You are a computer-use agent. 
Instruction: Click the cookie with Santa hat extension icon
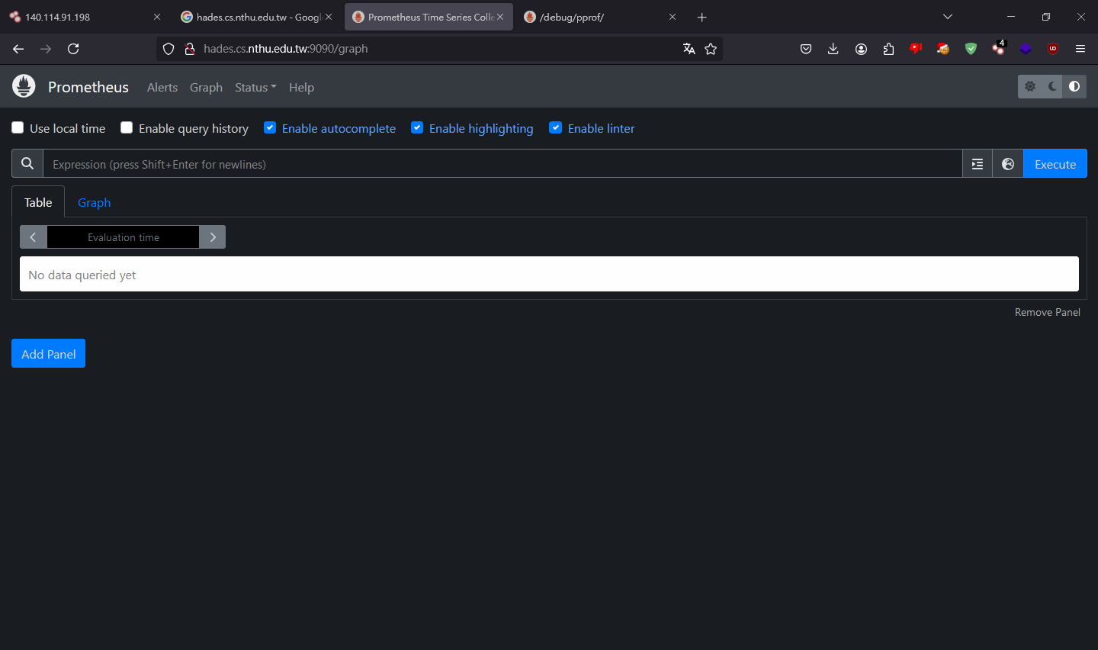click(943, 49)
